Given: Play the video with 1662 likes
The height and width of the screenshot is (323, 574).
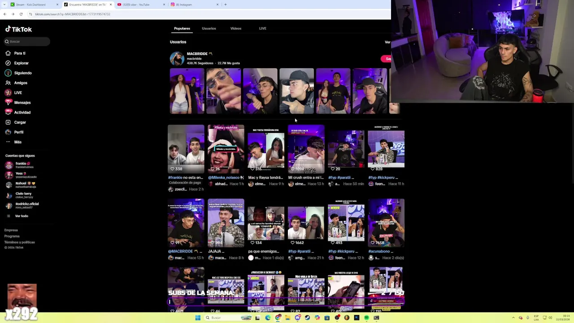Looking at the screenshot, I should point(306,223).
